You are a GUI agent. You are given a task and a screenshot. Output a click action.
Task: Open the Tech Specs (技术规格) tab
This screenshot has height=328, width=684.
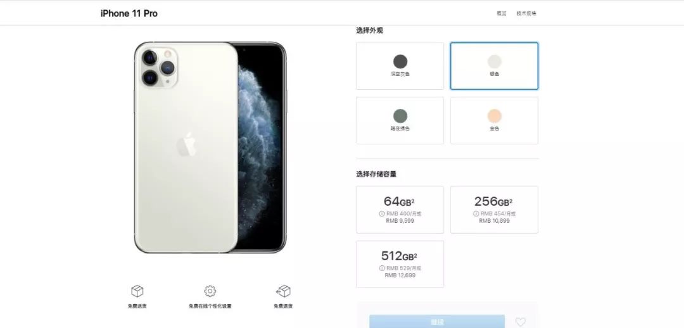[526, 13]
